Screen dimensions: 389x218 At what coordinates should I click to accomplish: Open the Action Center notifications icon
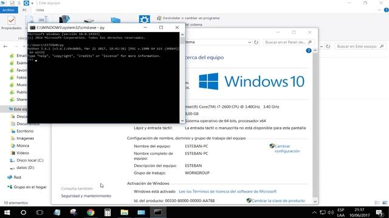click(x=379, y=213)
